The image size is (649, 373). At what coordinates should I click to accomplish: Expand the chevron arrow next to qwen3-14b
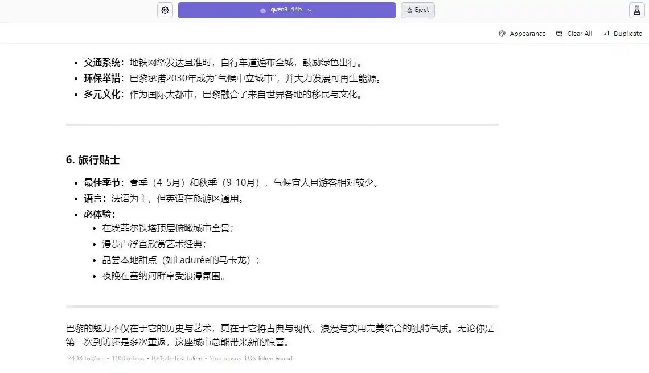pyautogui.click(x=310, y=10)
